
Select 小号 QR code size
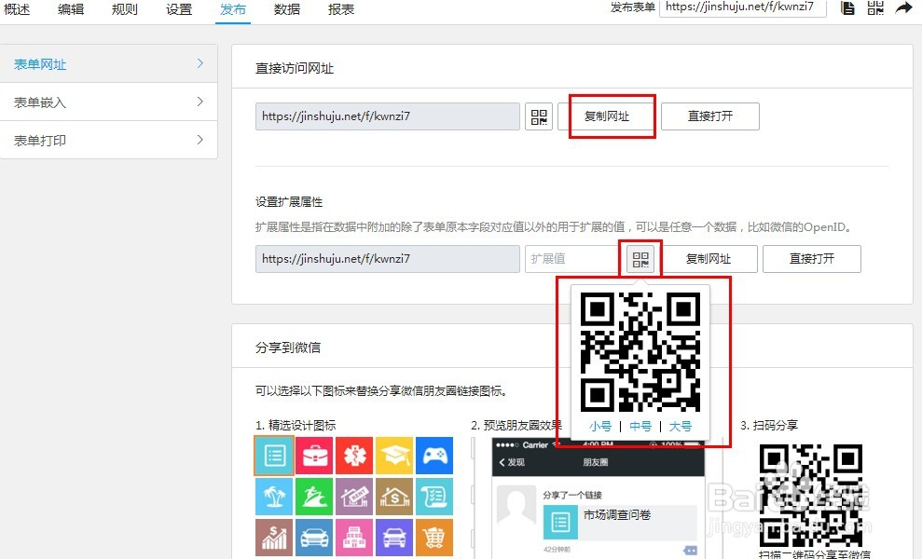tap(601, 426)
